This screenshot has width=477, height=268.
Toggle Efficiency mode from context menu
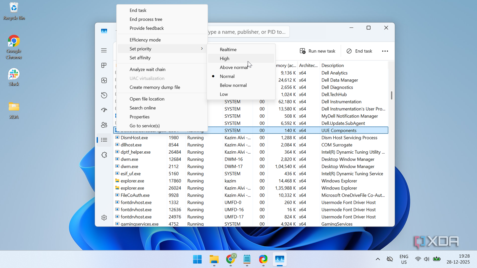coord(162,40)
